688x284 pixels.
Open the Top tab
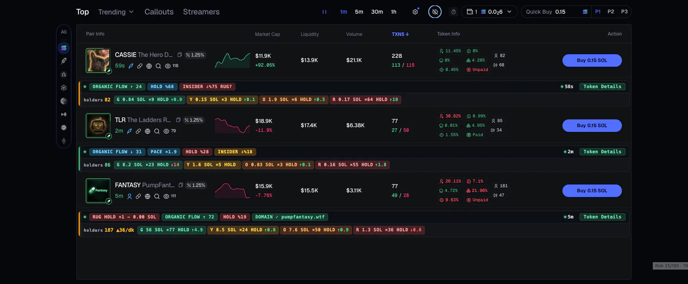click(x=83, y=12)
